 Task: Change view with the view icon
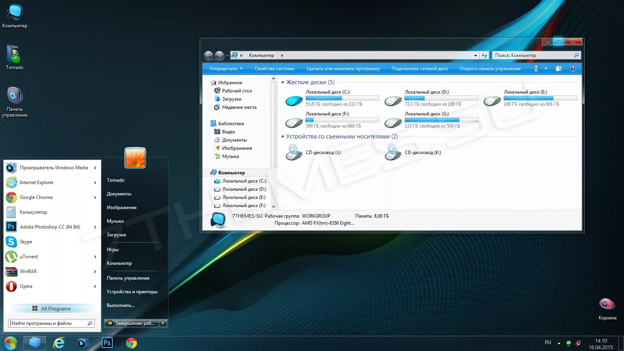pyautogui.click(x=536, y=69)
